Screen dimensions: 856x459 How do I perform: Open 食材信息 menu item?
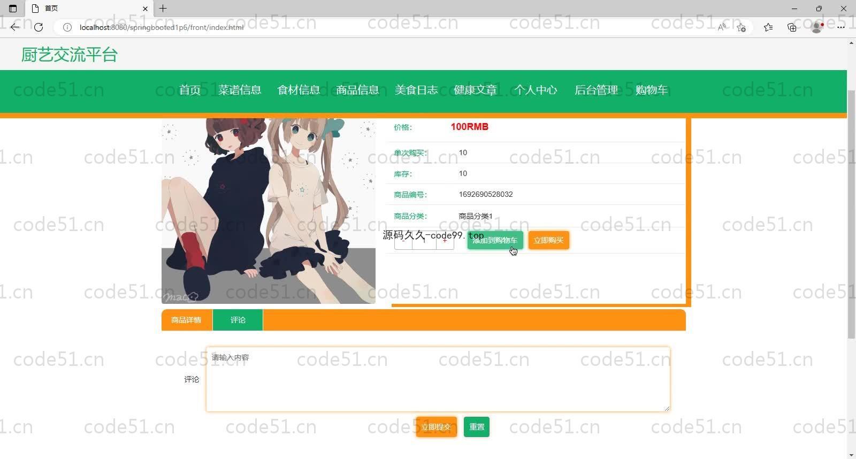click(x=299, y=90)
